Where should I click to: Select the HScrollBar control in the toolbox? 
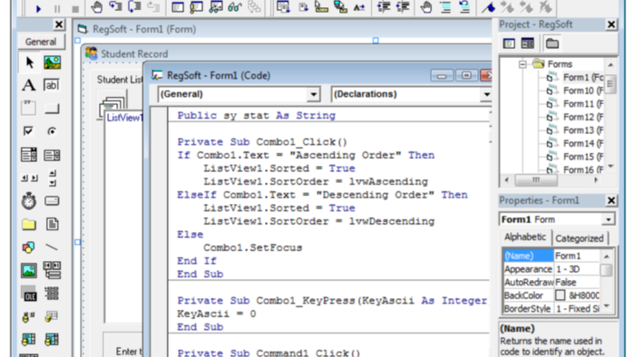(x=29, y=178)
